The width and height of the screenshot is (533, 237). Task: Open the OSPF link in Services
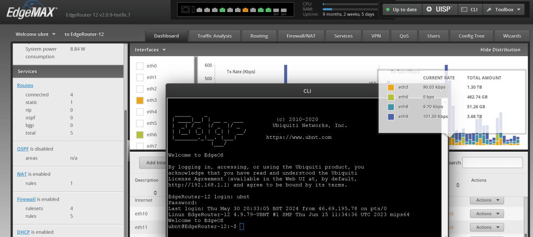click(x=23, y=149)
